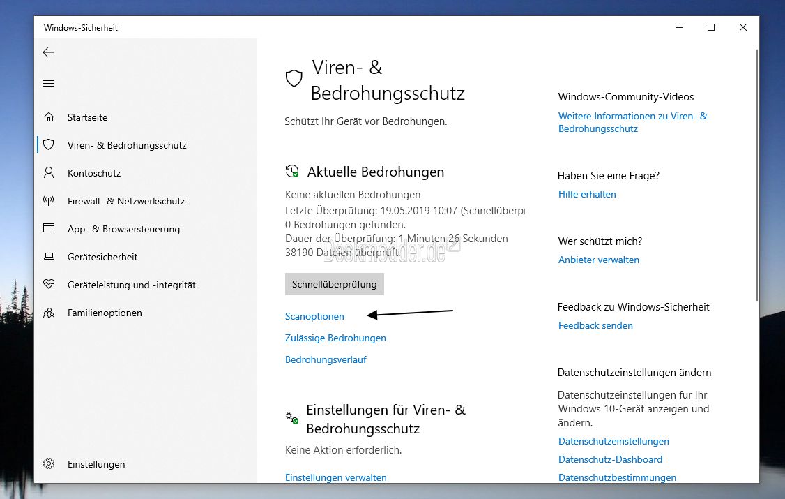Open Geräteleistung und -integrität heart icon
785x499 pixels.
coord(49,285)
